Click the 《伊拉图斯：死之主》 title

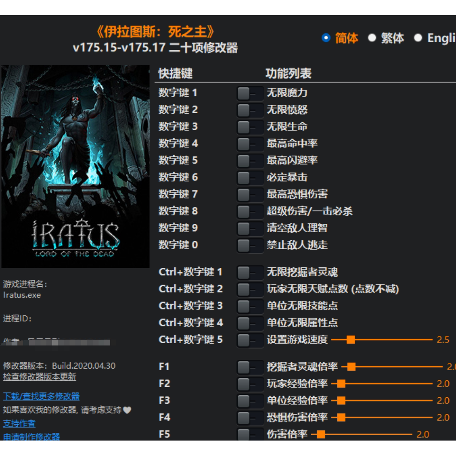pyautogui.click(x=155, y=31)
